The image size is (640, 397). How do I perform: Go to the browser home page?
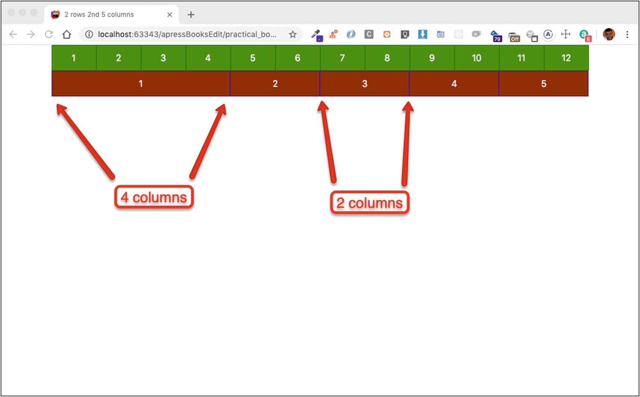pos(67,35)
